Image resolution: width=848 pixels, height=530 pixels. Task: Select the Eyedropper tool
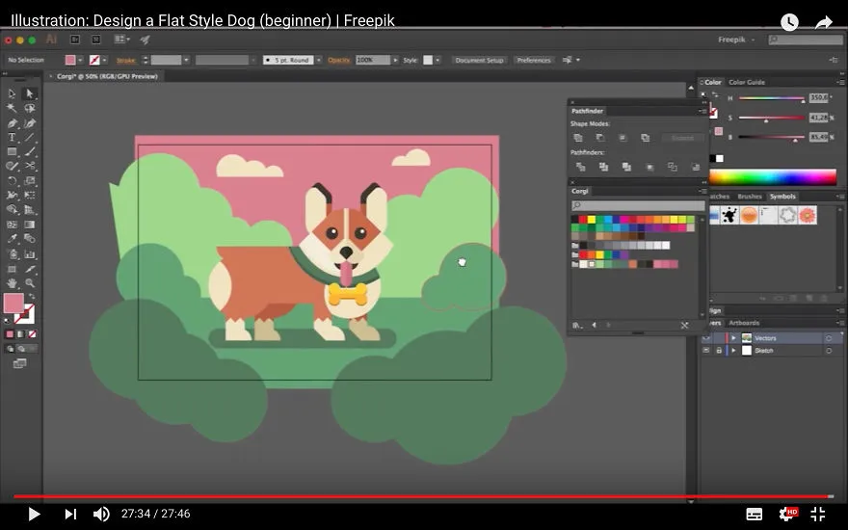(x=12, y=239)
